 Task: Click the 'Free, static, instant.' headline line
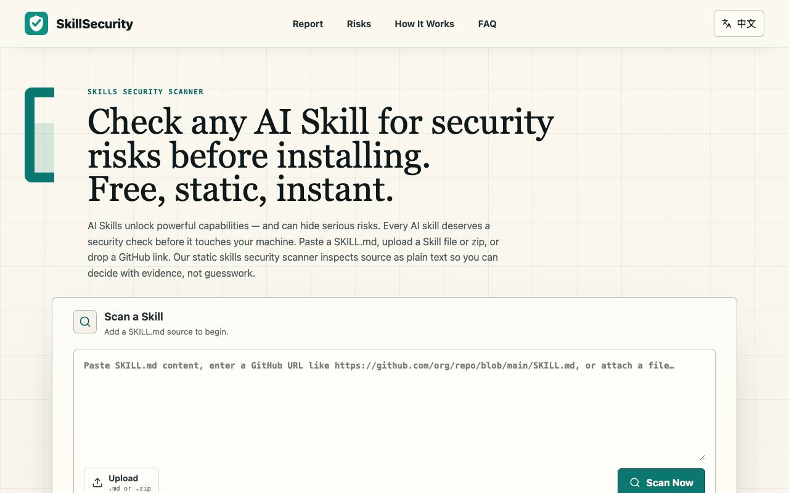click(240, 189)
